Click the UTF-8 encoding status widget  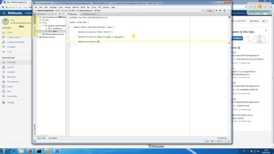[220, 141]
